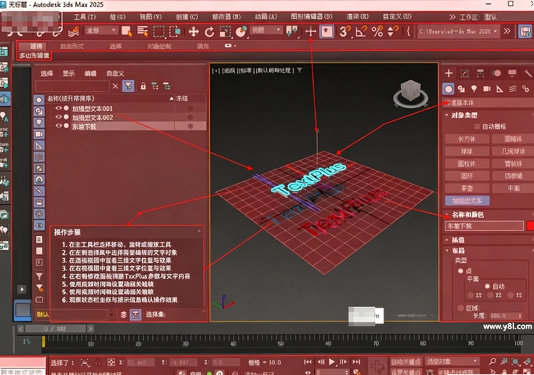
Task: Select Systems category in Create panel
Action: tap(525, 89)
